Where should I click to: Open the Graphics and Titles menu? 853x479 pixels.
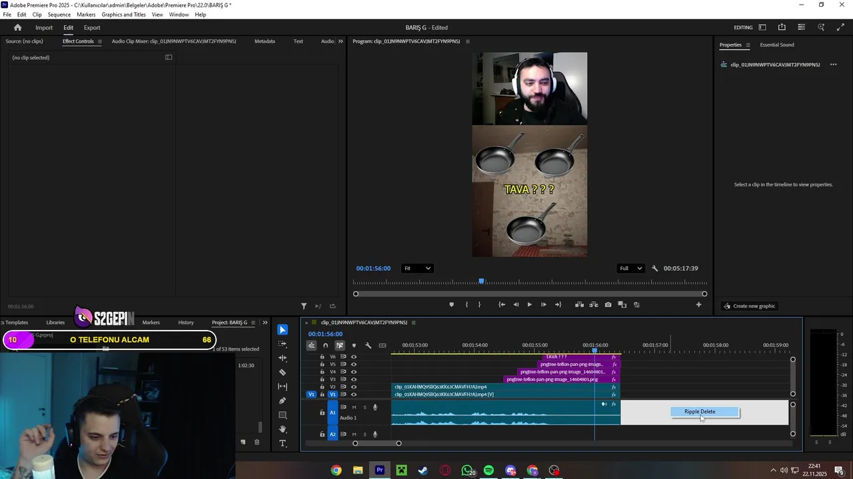point(123,15)
